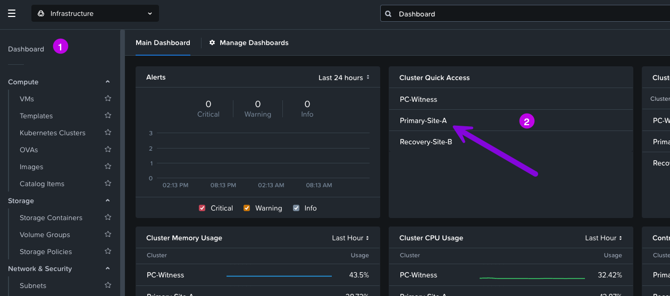Star the Volume Groups entry

(x=108, y=234)
